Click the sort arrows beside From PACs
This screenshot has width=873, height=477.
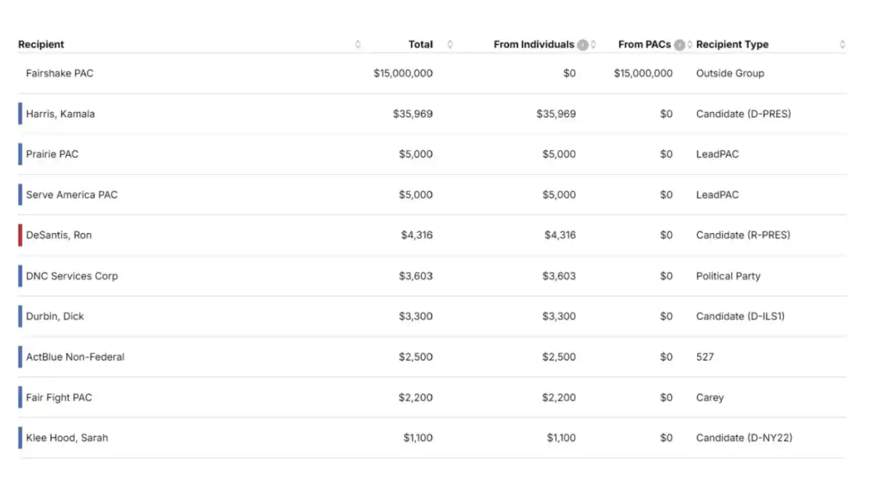point(690,44)
